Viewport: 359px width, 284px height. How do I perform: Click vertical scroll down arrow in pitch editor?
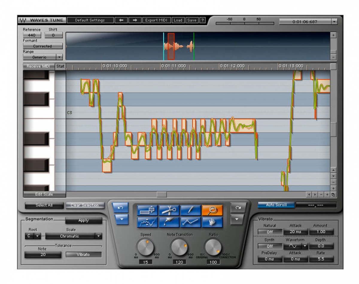click(x=334, y=176)
